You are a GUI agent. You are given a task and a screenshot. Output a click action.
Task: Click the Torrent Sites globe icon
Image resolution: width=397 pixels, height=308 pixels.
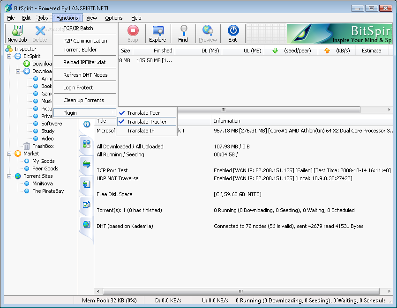click(18, 176)
